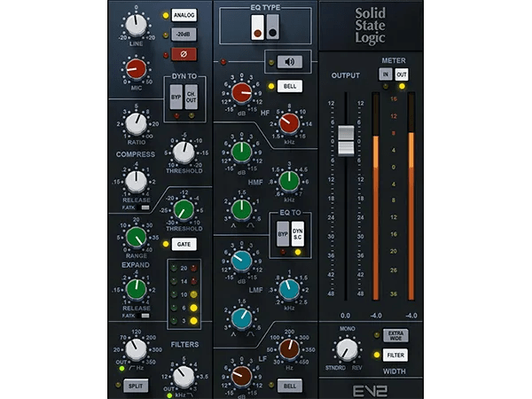Toggle EQ TO DYN S.C switch

(298, 234)
